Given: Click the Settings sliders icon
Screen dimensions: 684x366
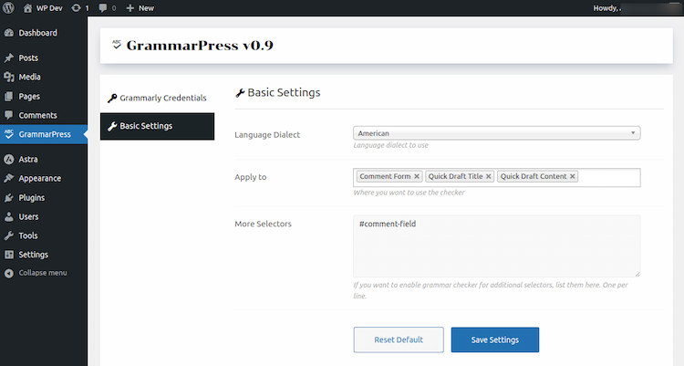Looking at the screenshot, I should (9, 254).
